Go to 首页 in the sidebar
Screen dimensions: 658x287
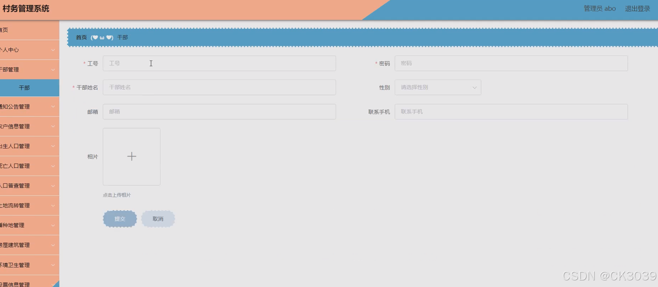pos(29,30)
